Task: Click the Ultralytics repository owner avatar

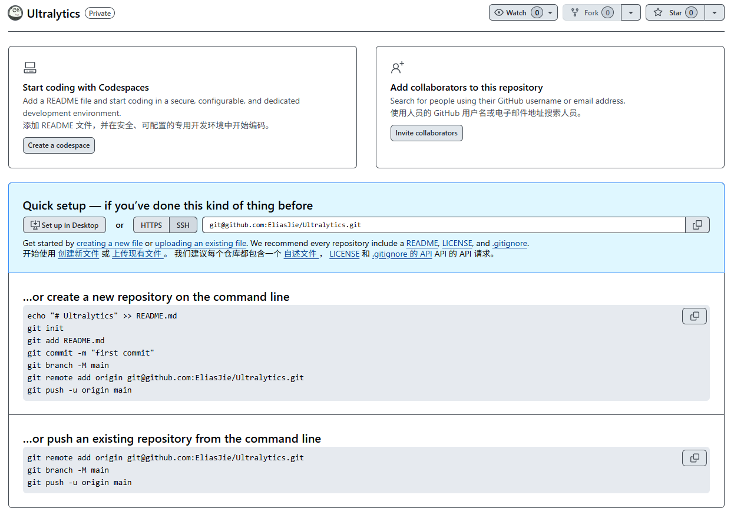Action: pos(15,12)
